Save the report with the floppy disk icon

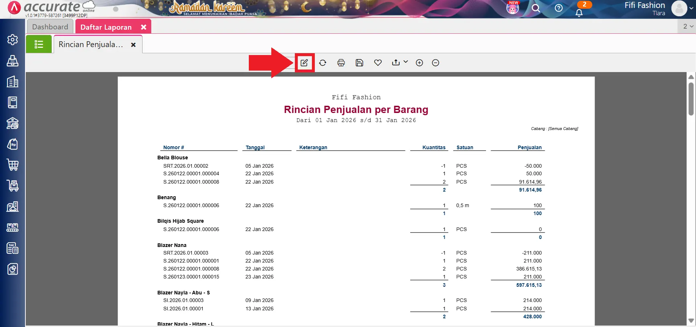[x=359, y=63]
